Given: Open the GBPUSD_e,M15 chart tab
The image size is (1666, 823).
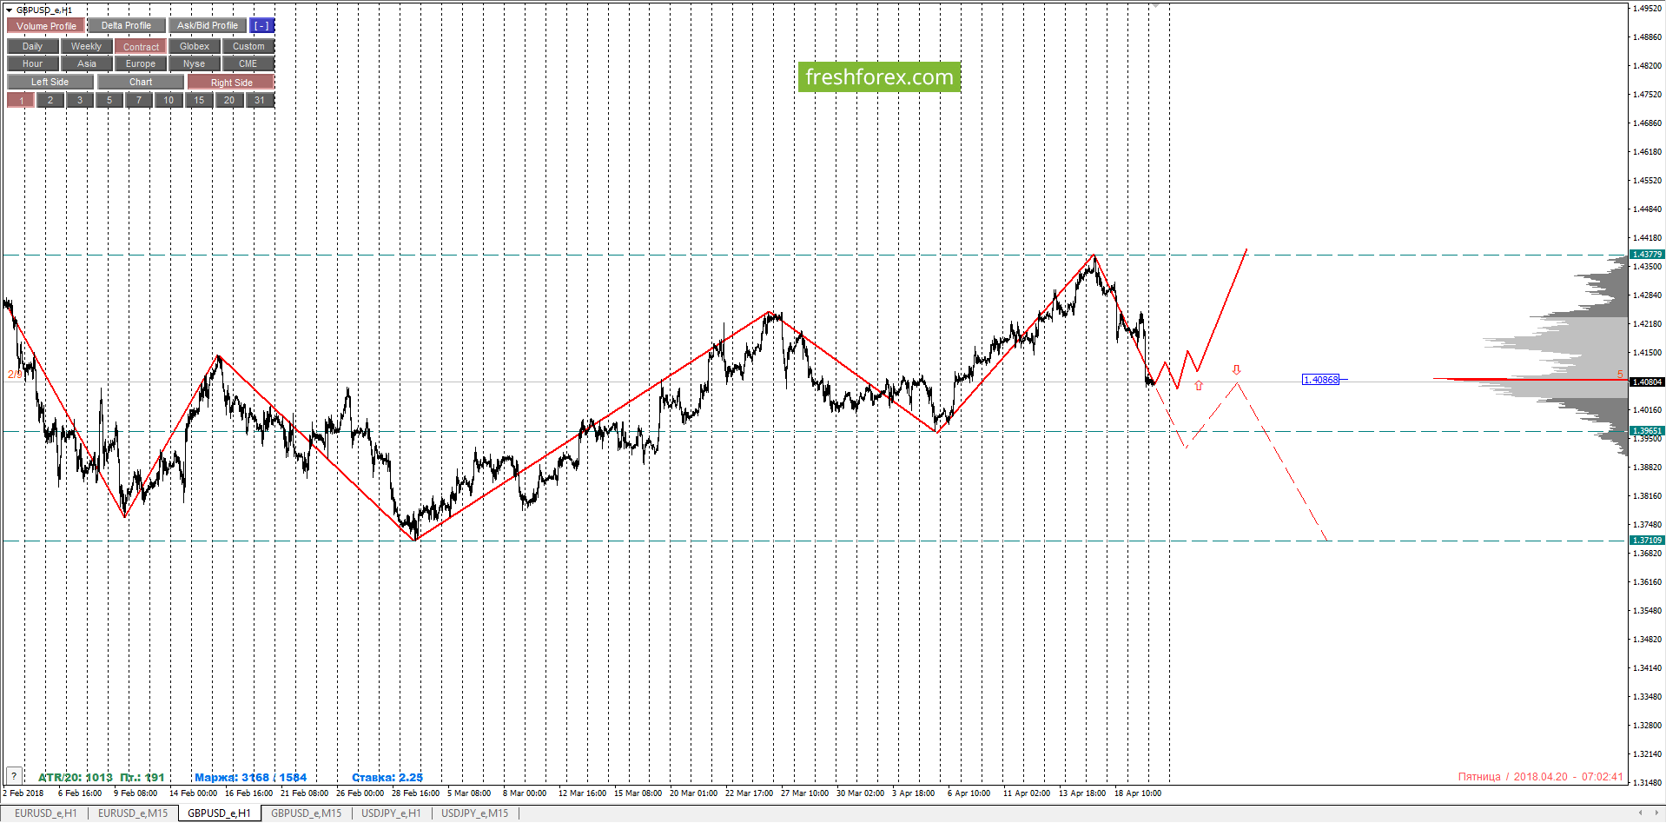Looking at the screenshot, I should [x=307, y=813].
